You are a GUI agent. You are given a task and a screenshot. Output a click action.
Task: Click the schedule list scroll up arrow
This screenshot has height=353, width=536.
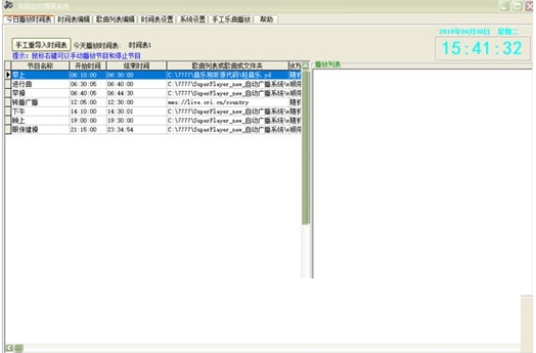(305, 65)
